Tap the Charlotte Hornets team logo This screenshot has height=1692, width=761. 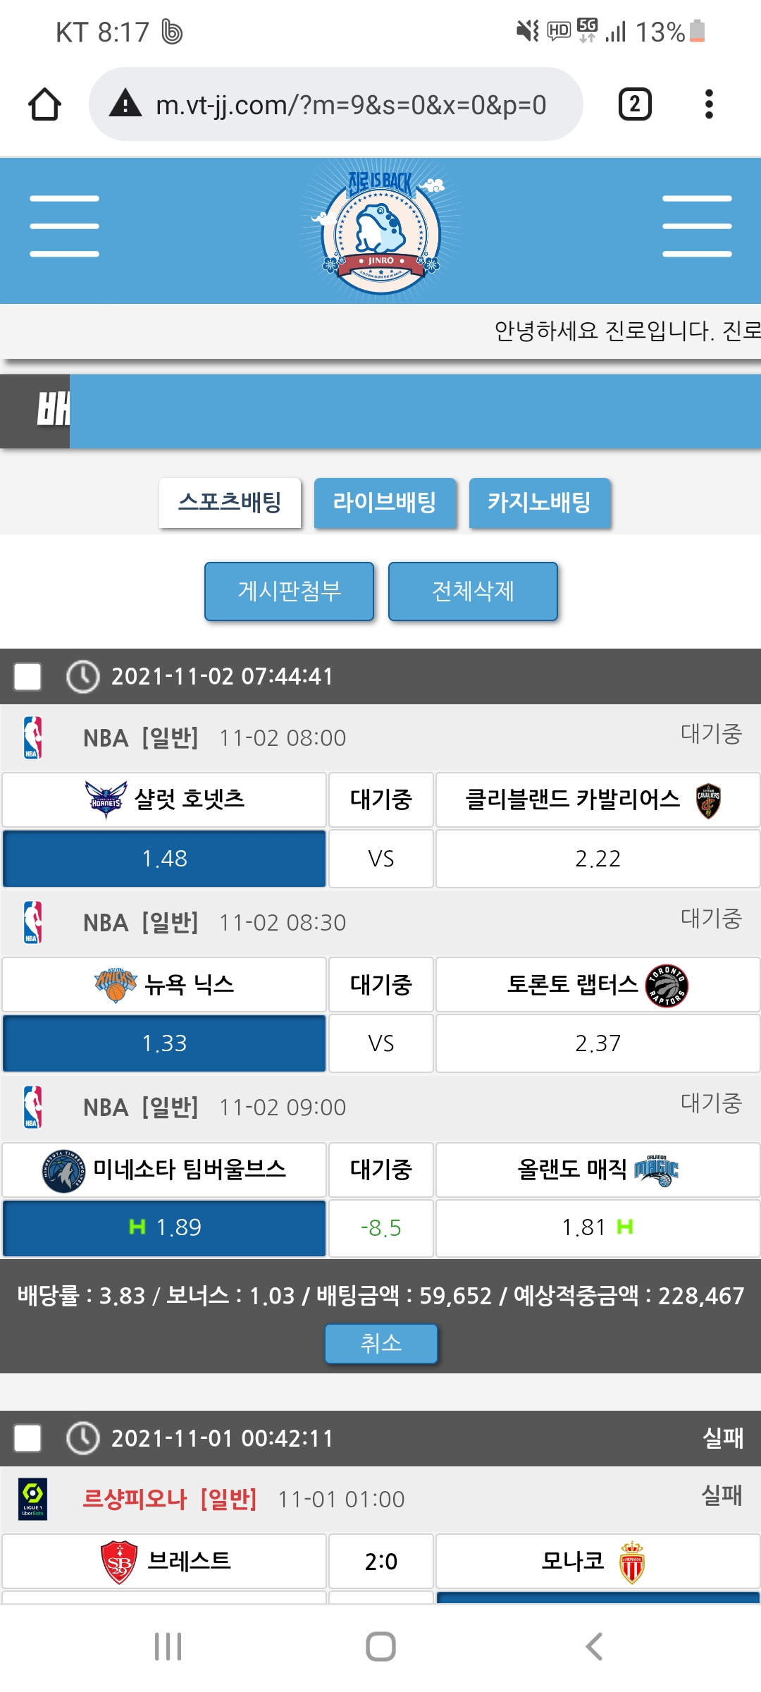[x=106, y=799]
